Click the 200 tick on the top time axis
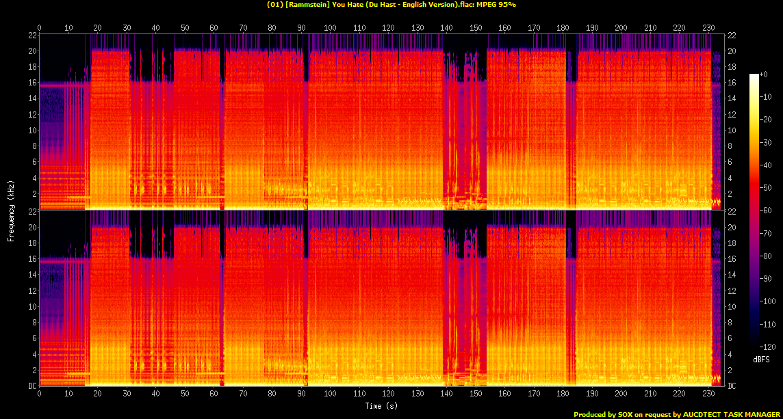The width and height of the screenshot is (783, 419). pyautogui.click(x=621, y=28)
